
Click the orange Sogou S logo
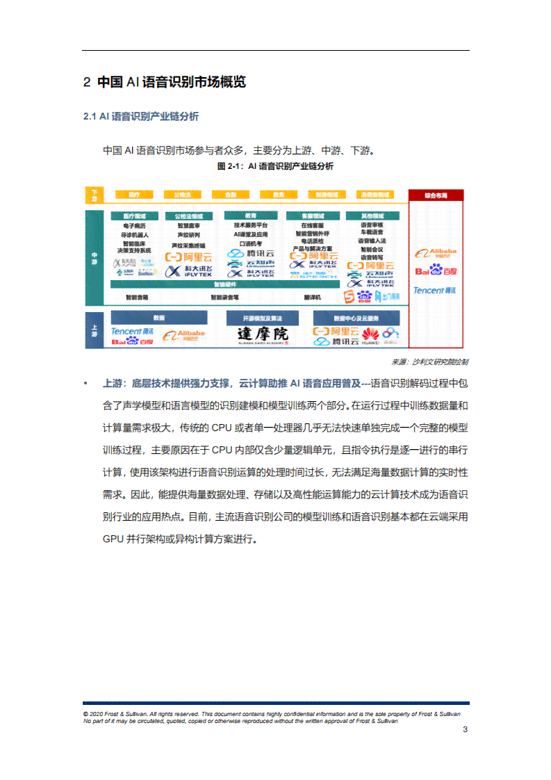tap(349, 297)
